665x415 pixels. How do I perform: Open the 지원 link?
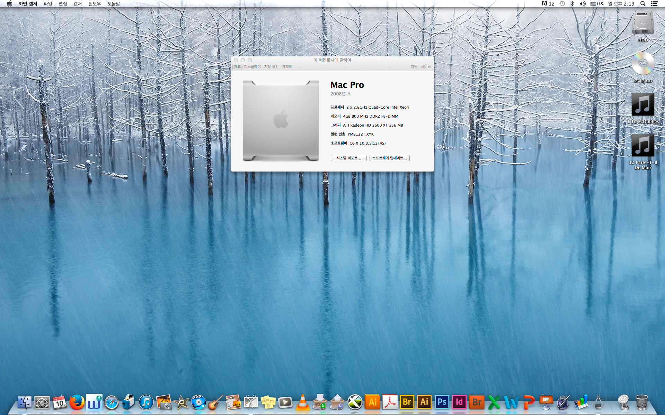[414, 67]
